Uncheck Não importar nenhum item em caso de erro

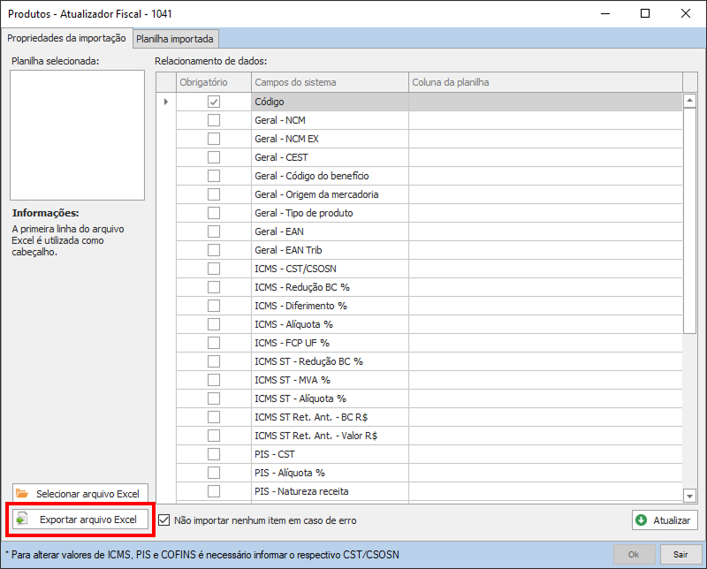[163, 520]
